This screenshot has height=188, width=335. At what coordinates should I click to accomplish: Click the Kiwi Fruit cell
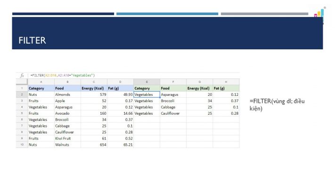pos(67,139)
